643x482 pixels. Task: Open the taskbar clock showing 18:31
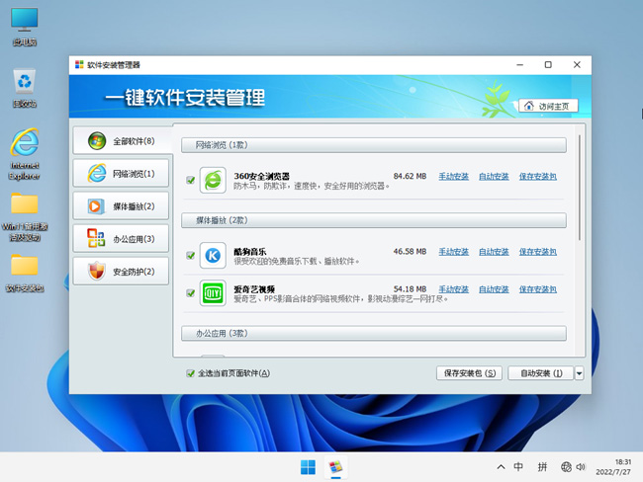[x=613, y=467]
